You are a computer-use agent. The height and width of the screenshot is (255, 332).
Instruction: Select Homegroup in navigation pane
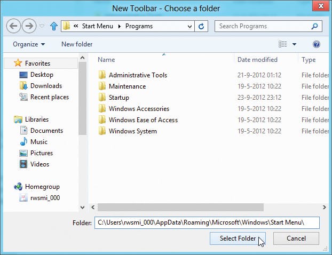coord(42,187)
